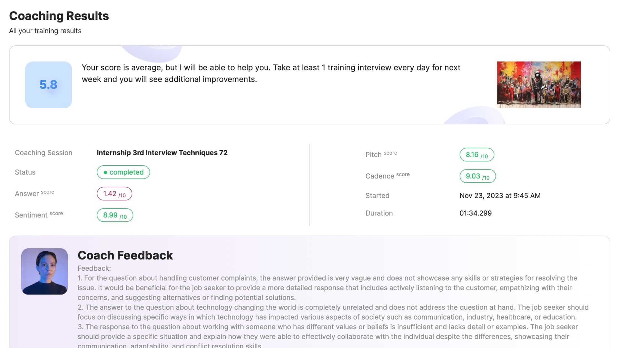Click the Cadence score 9.03 badge

[477, 176]
